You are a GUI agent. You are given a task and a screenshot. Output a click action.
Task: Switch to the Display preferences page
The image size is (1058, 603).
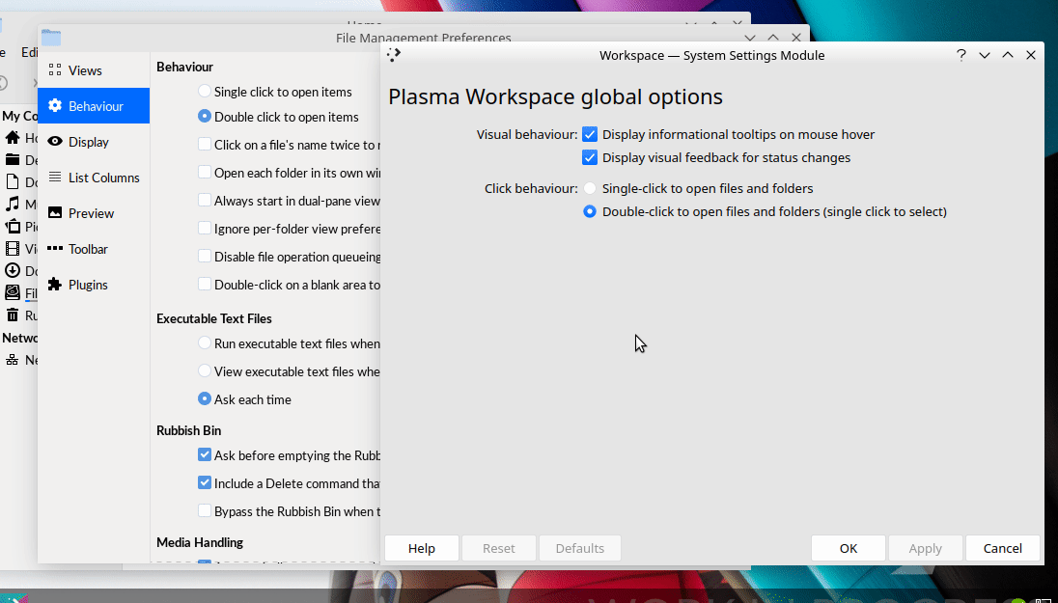(94, 142)
